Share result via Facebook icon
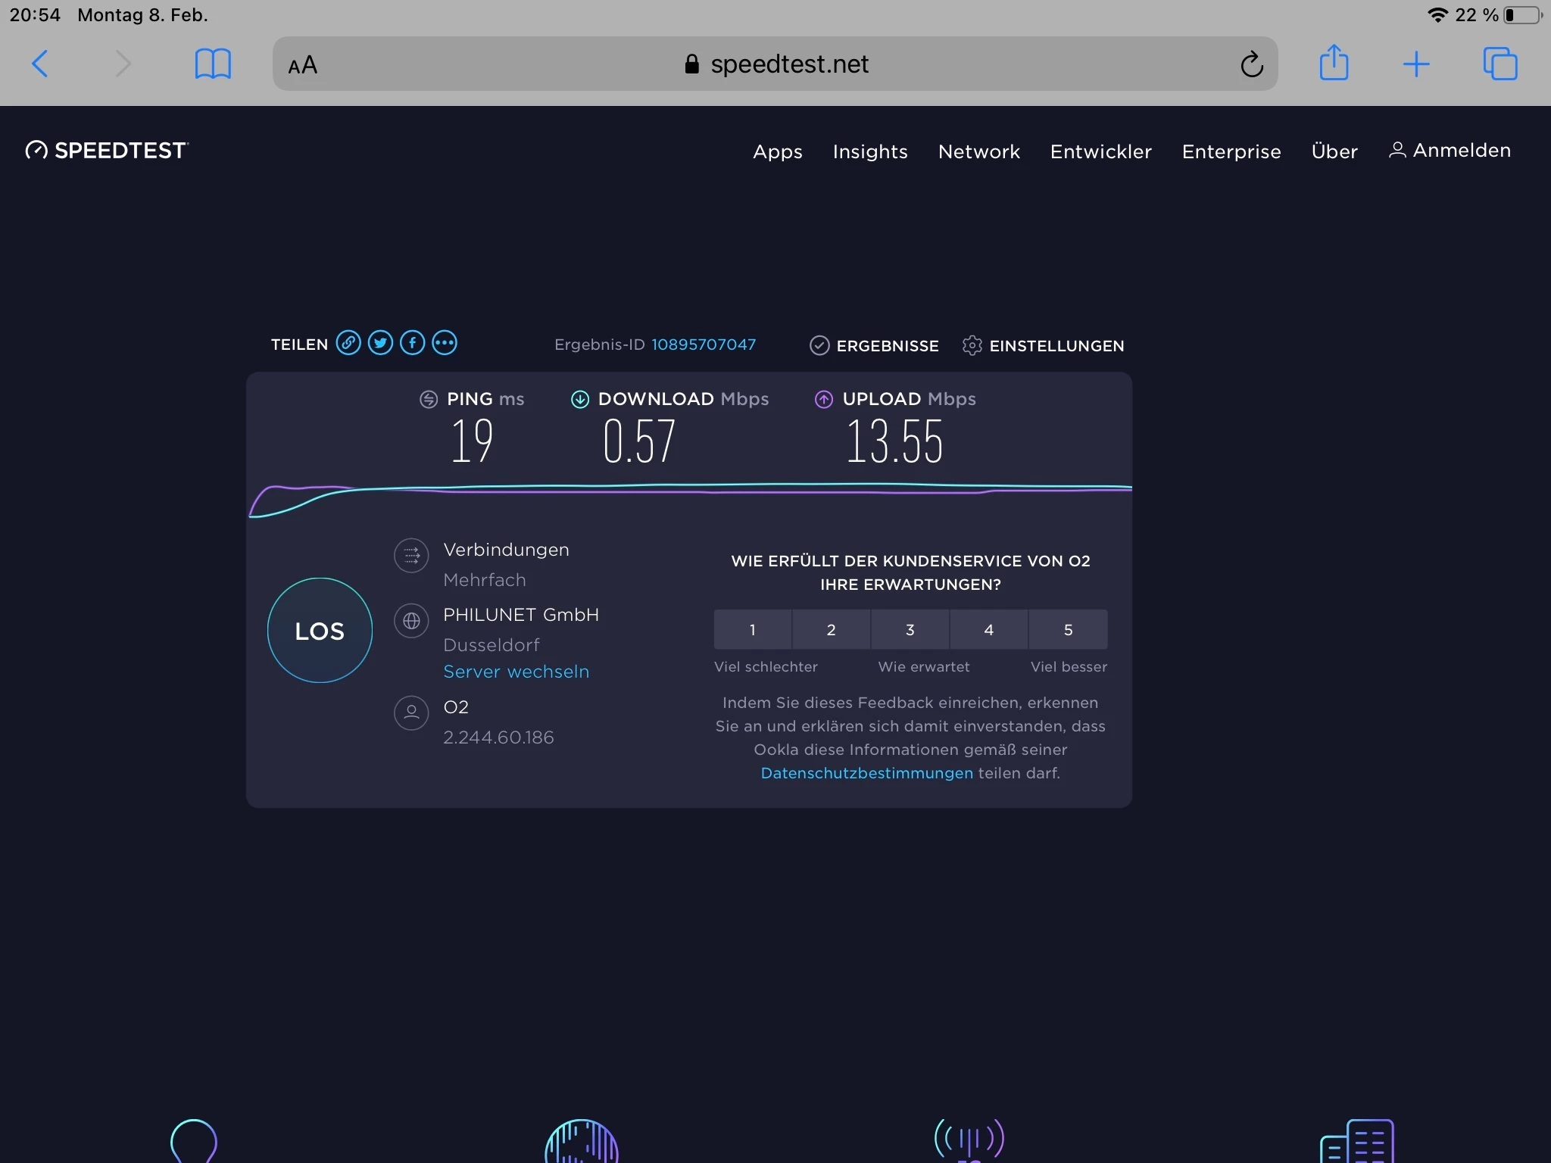 point(412,343)
